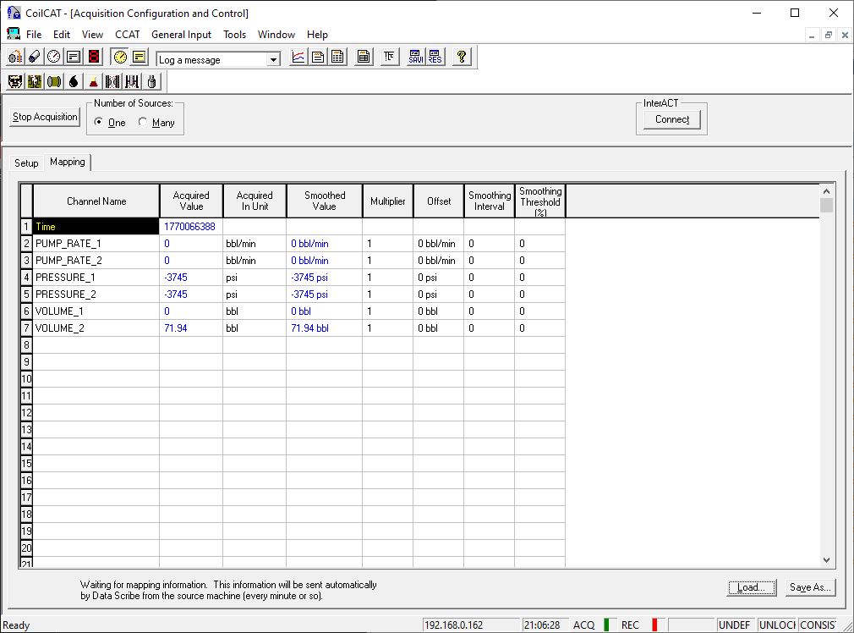Open the line chart plot icon

point(298,58)
